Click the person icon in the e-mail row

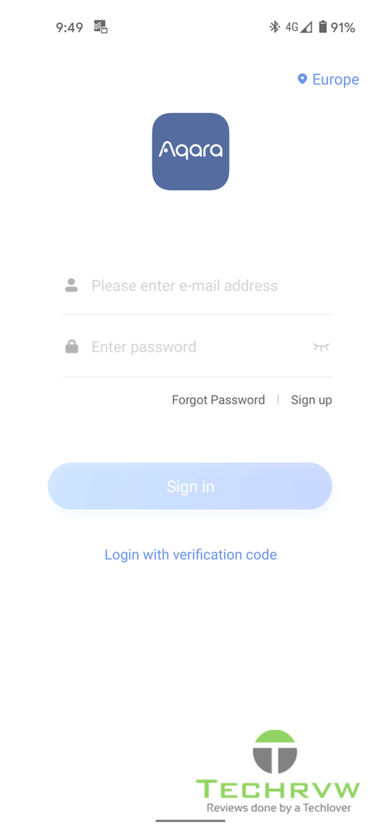(71, 285)
